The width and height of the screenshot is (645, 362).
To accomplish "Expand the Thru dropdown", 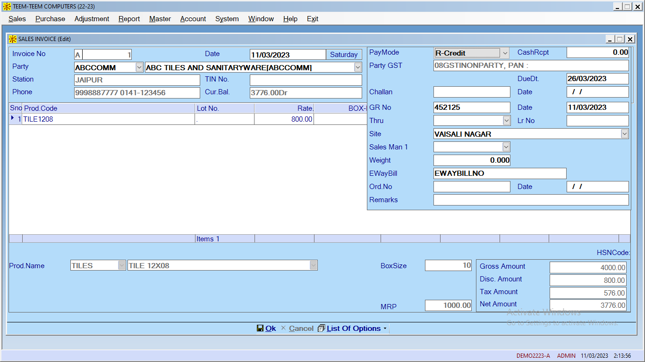I will point(507,121).
